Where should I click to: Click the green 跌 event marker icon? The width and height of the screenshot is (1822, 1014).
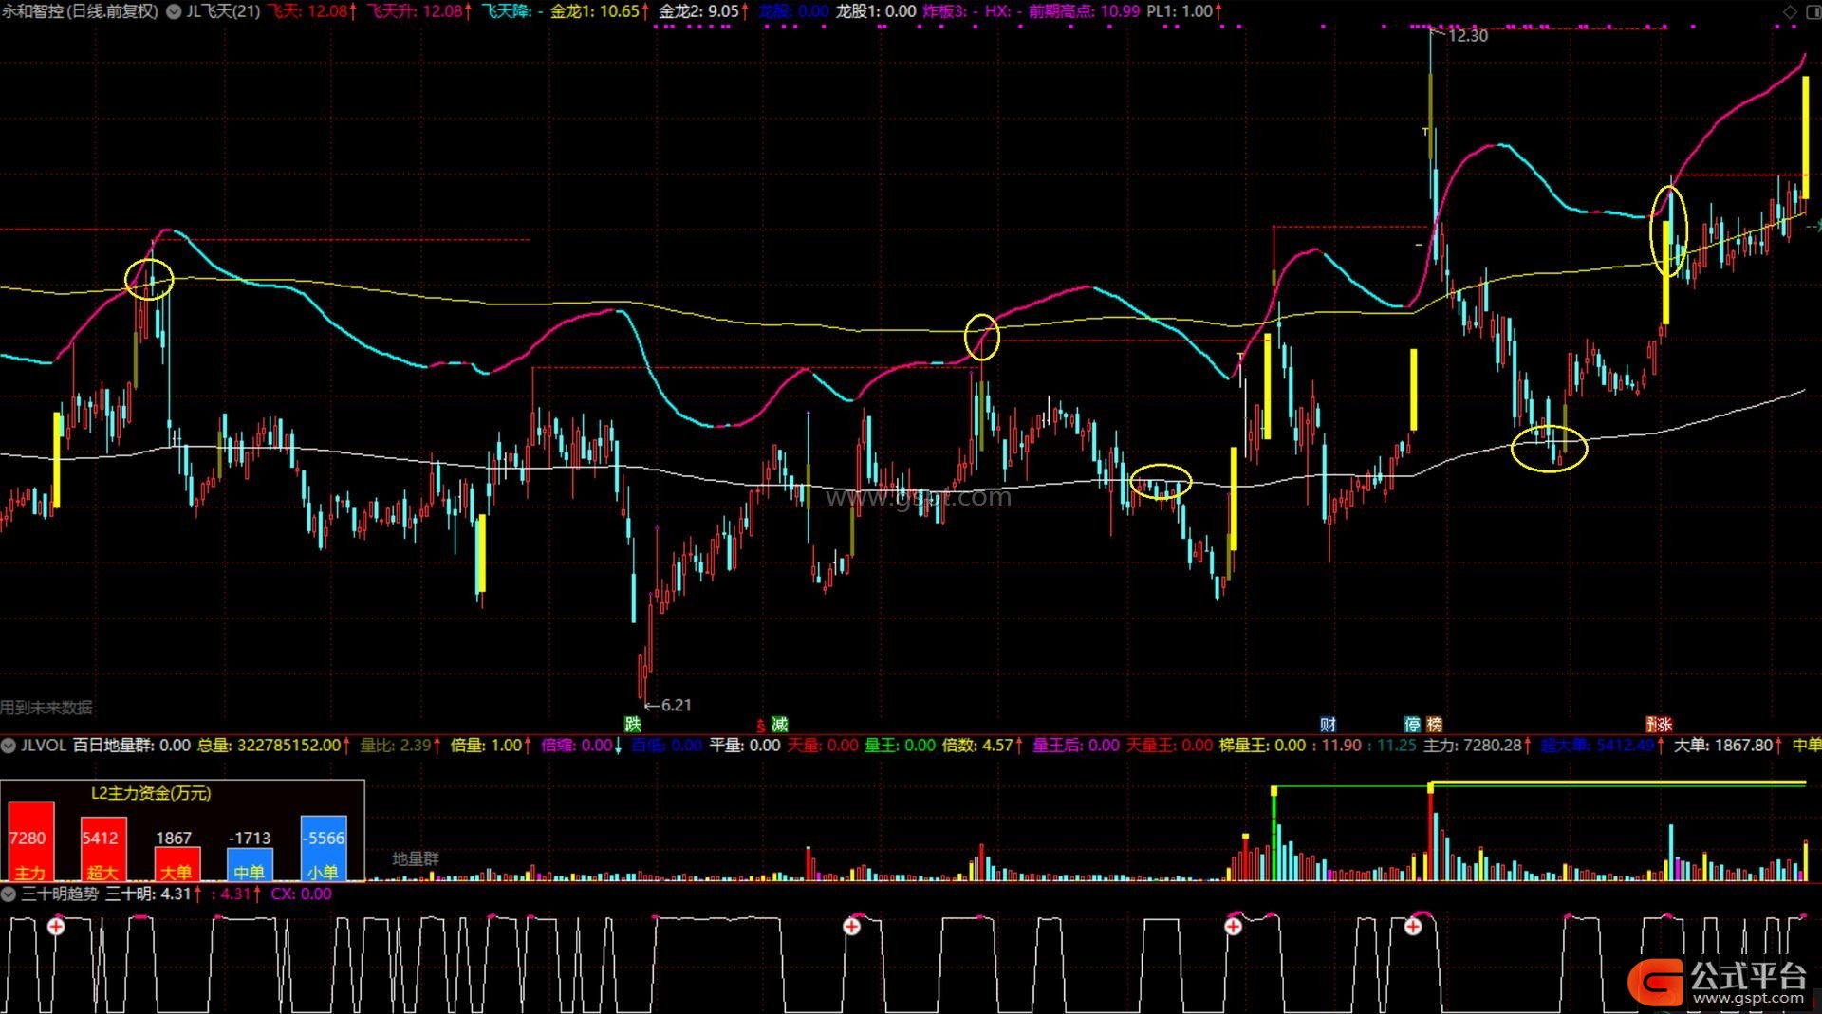click(633, 725)
